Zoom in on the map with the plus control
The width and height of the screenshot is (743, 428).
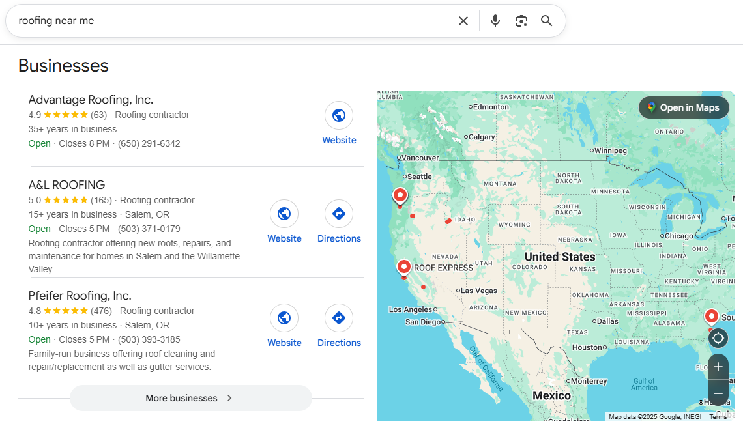coord(718,367)
